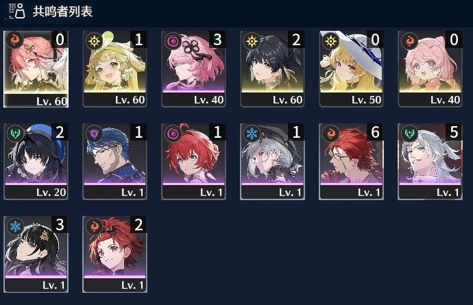Screen dimensions: 473x305
Task: Click glacio icon on silver-haired character card
Action: coord(252,133)
